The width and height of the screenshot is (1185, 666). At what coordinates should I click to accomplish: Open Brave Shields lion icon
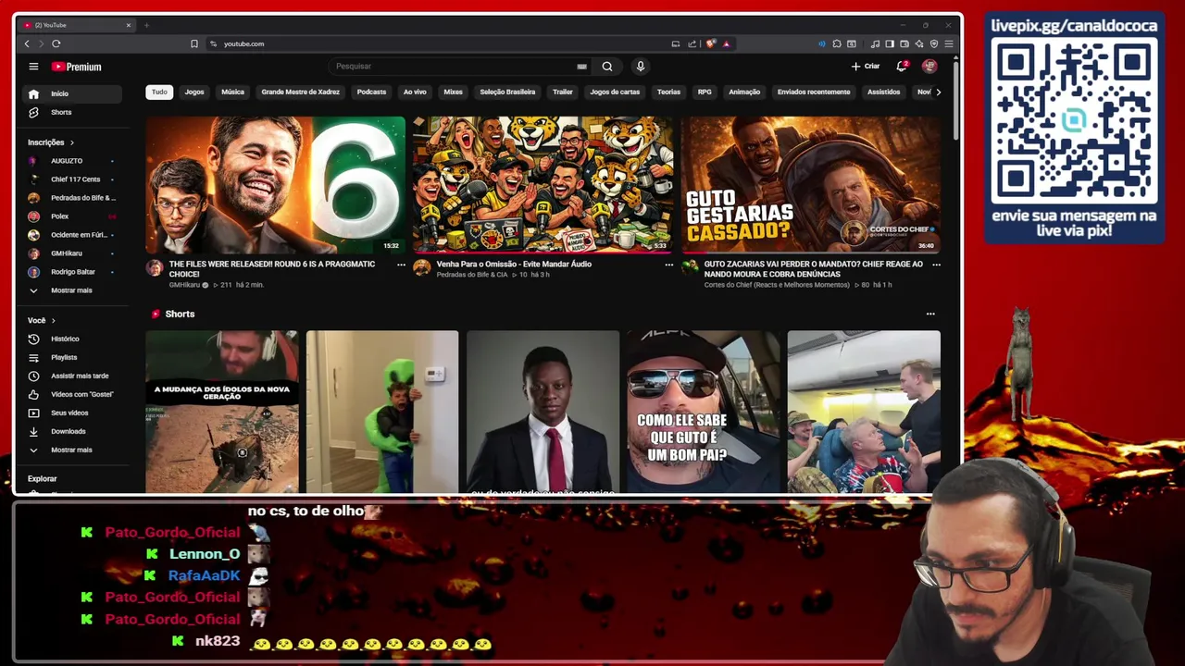[711, 43]
